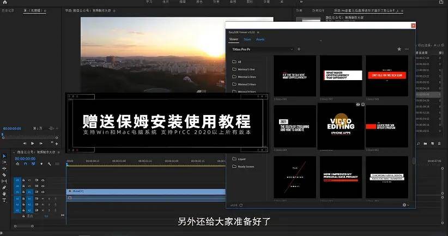
Task: Open timeline display settings wrench
Action: point(50,164)
